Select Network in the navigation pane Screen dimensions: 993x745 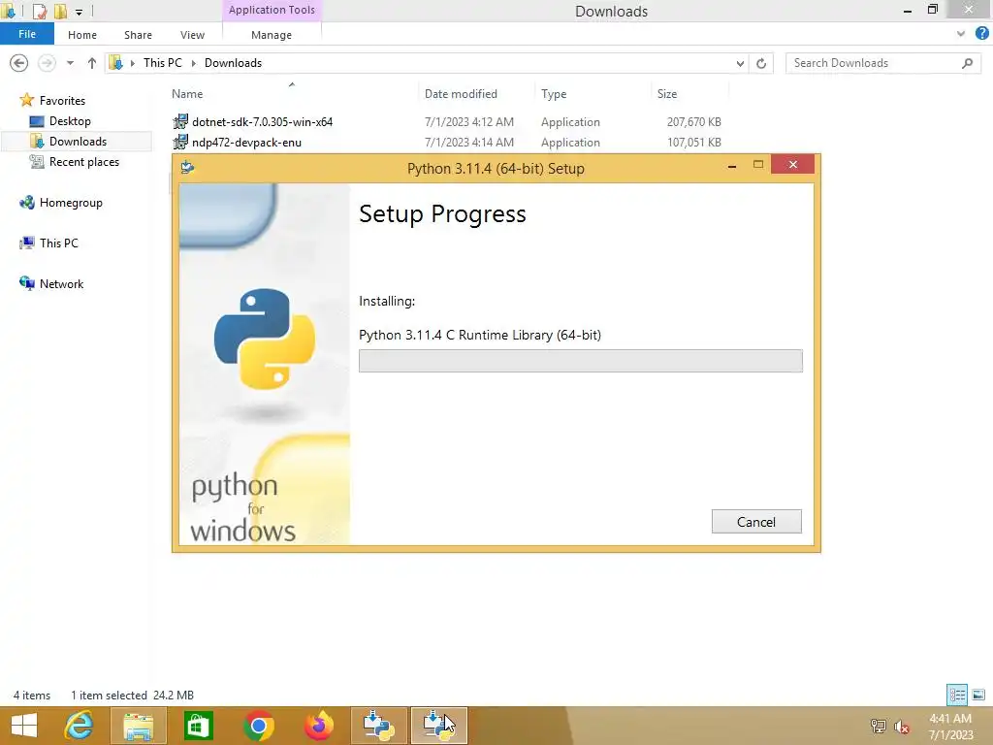[x=61, y=284]
